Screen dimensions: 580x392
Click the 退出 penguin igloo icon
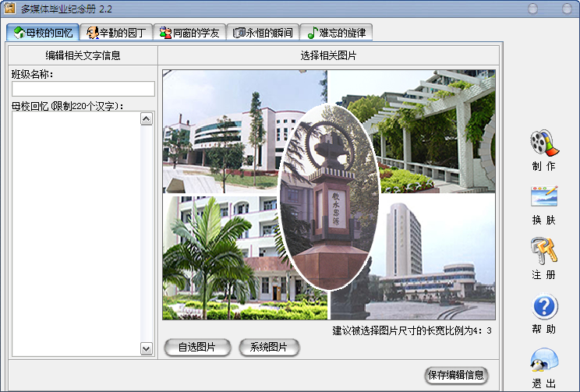[x=544, y=359]
